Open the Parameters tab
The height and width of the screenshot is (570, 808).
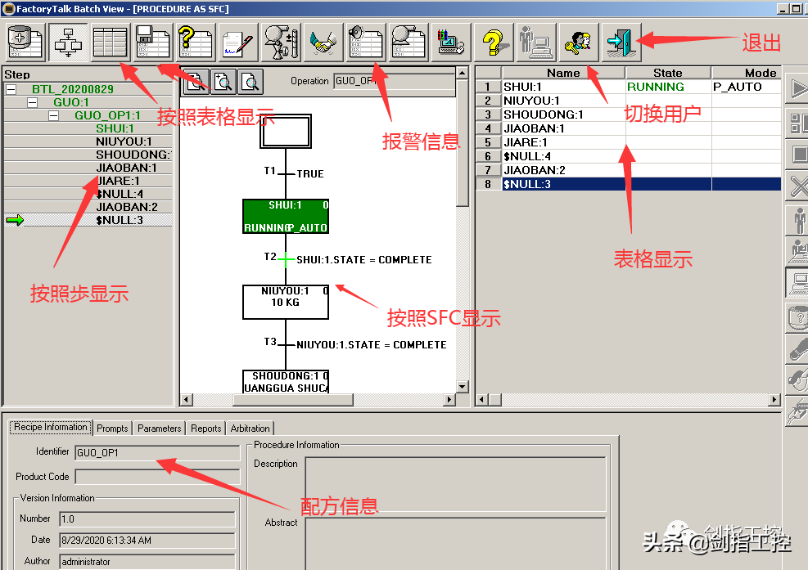pyautogui.click(x=159, y=429)
